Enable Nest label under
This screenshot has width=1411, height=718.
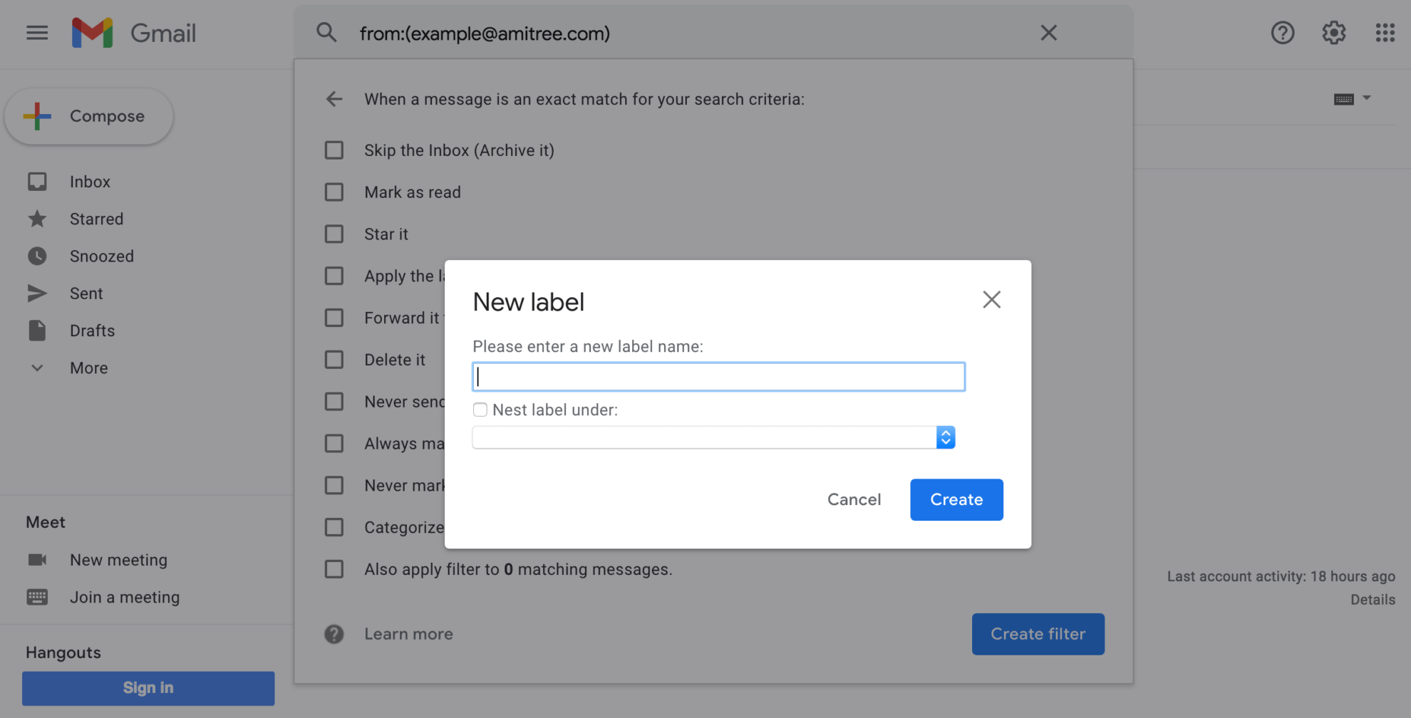coord(480,410)
